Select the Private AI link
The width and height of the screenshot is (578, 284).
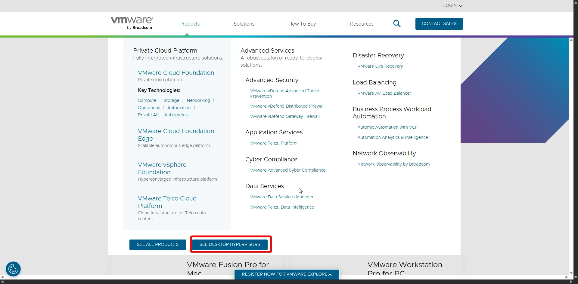tap(148, 115)
